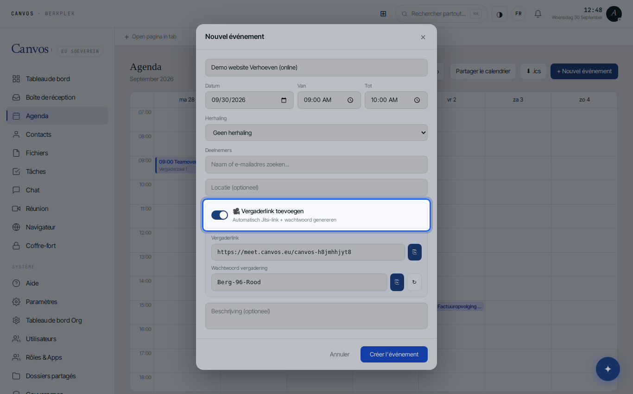Open Réunion in the sidebar
The height and width of the screenshot is (394, 633).
pyautogui.click(x=57, y=209)
